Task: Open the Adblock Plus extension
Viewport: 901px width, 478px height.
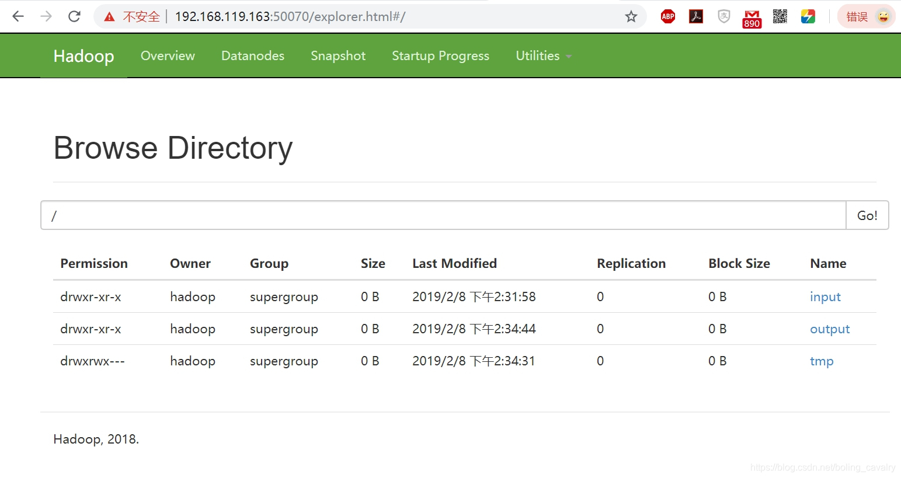Action: pos(668,16)
